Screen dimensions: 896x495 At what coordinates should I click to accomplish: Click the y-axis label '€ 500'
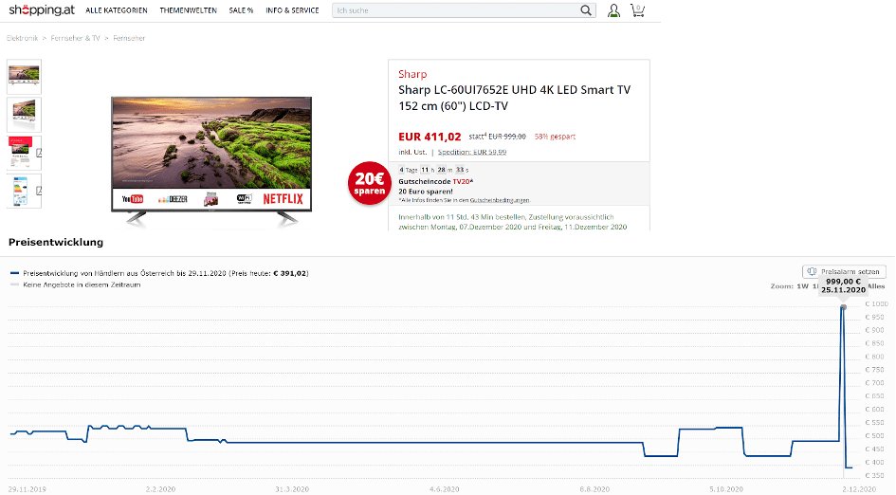(x=875, y=436)
